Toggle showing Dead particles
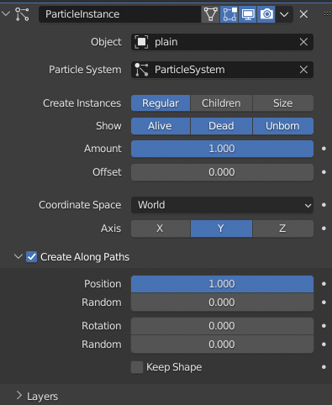 click(221, 126)
